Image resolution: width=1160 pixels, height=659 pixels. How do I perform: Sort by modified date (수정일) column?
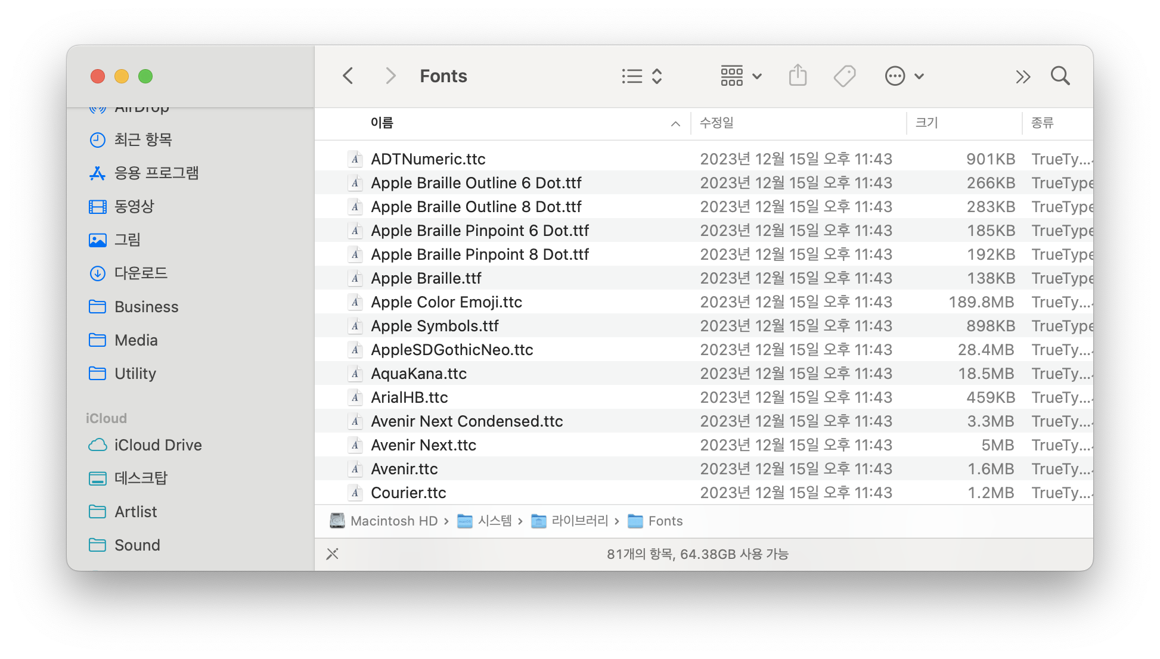pyautogui.click(x=716, y=123)
